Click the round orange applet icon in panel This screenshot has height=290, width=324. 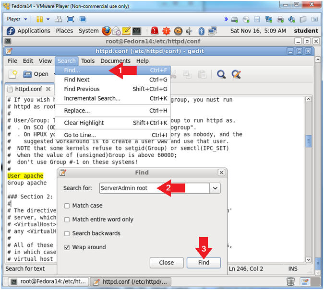click(178, 31)
